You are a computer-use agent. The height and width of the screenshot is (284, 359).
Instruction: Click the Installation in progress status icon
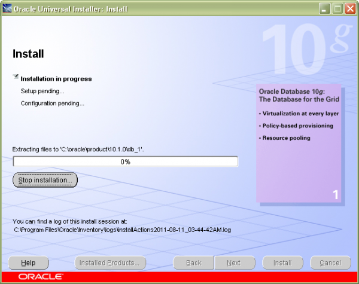16,77
